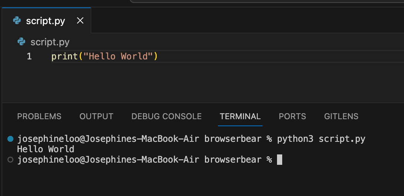Click the terminal cursor at the prompt
The height and width of the screenshot is (196, 404).
pos(280,160)
